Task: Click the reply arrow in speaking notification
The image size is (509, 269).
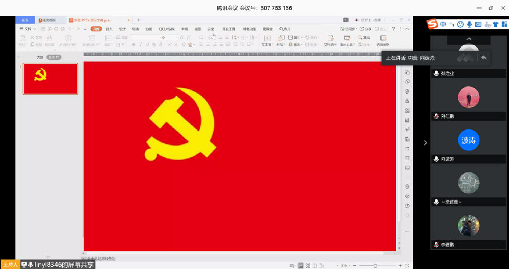Action: [484, 58]
